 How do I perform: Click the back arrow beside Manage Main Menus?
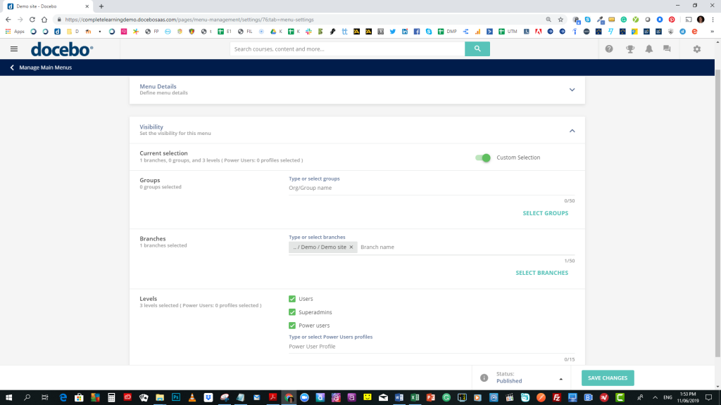[x=10, y=67]
